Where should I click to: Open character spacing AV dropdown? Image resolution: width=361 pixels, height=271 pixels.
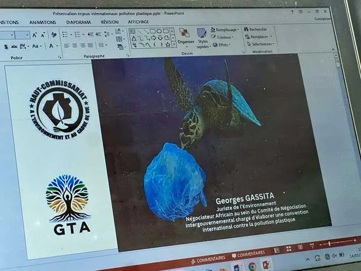tap(24, 46)
